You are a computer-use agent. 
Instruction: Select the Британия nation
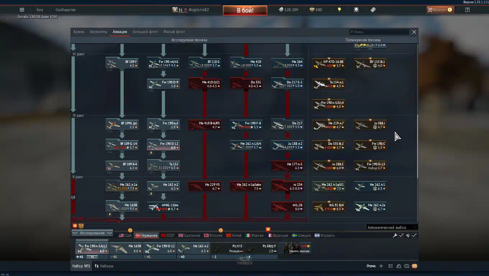(x=189, y=235)
